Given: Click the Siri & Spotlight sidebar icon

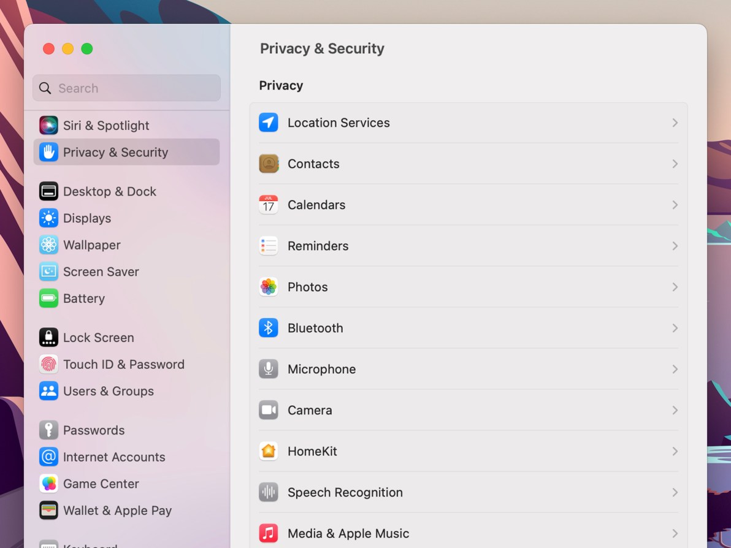Looking at the screenshot, I should [x=48, y=126].
